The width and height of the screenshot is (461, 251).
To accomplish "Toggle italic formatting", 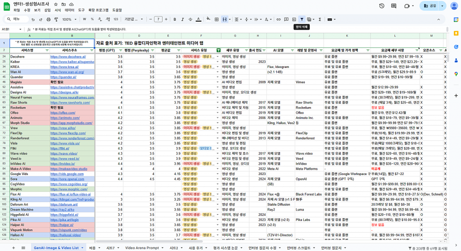I will [182, 19].
